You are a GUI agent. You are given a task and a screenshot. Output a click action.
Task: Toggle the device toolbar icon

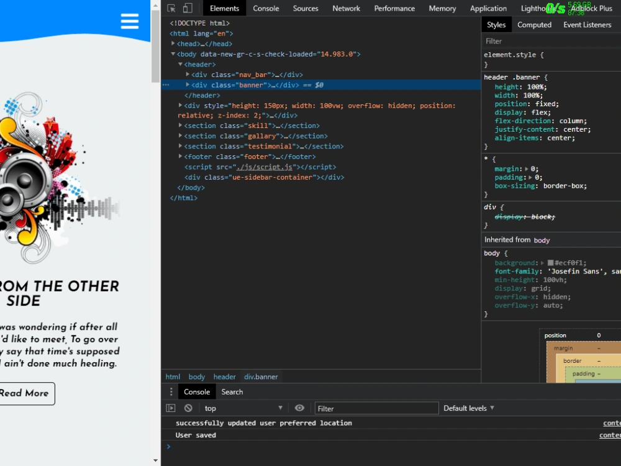tap(188, 8)
